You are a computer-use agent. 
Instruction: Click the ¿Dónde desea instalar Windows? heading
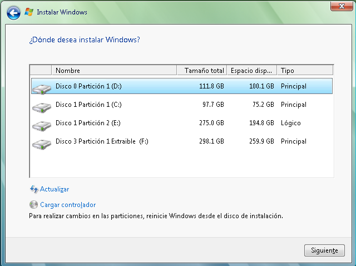pos(85,40)
